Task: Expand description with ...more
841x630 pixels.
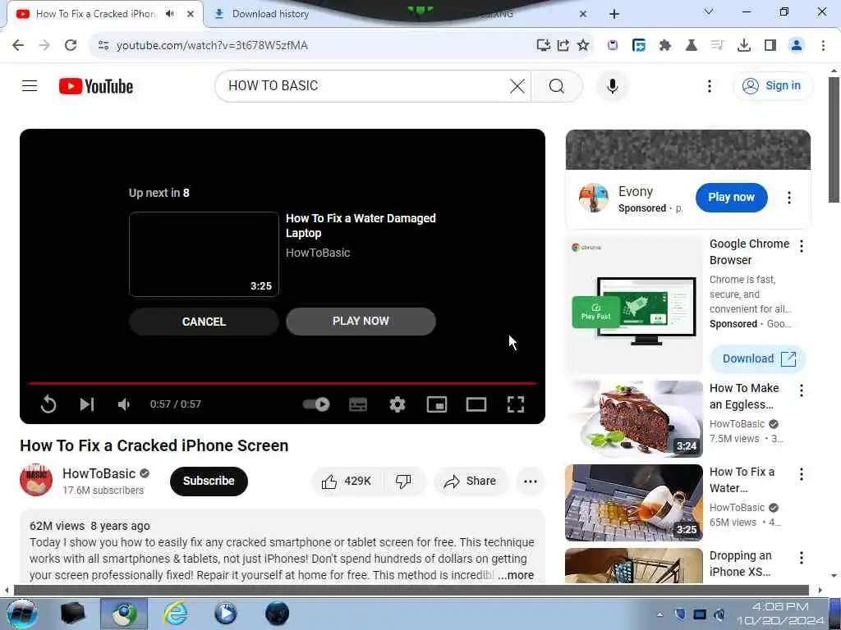Action: pos(516,575)
